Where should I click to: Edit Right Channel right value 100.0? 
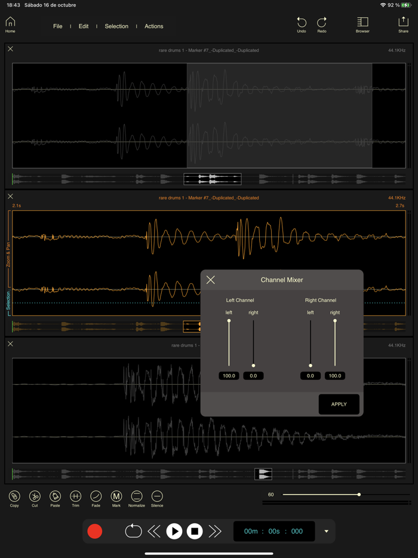[335, 376]
